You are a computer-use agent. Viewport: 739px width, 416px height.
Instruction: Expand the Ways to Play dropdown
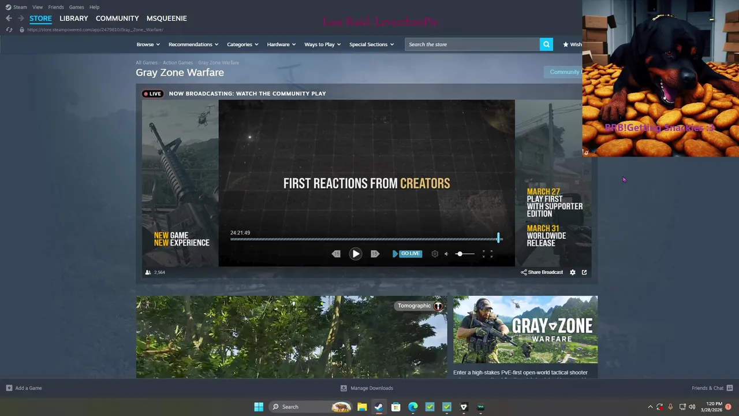[323, 44]
